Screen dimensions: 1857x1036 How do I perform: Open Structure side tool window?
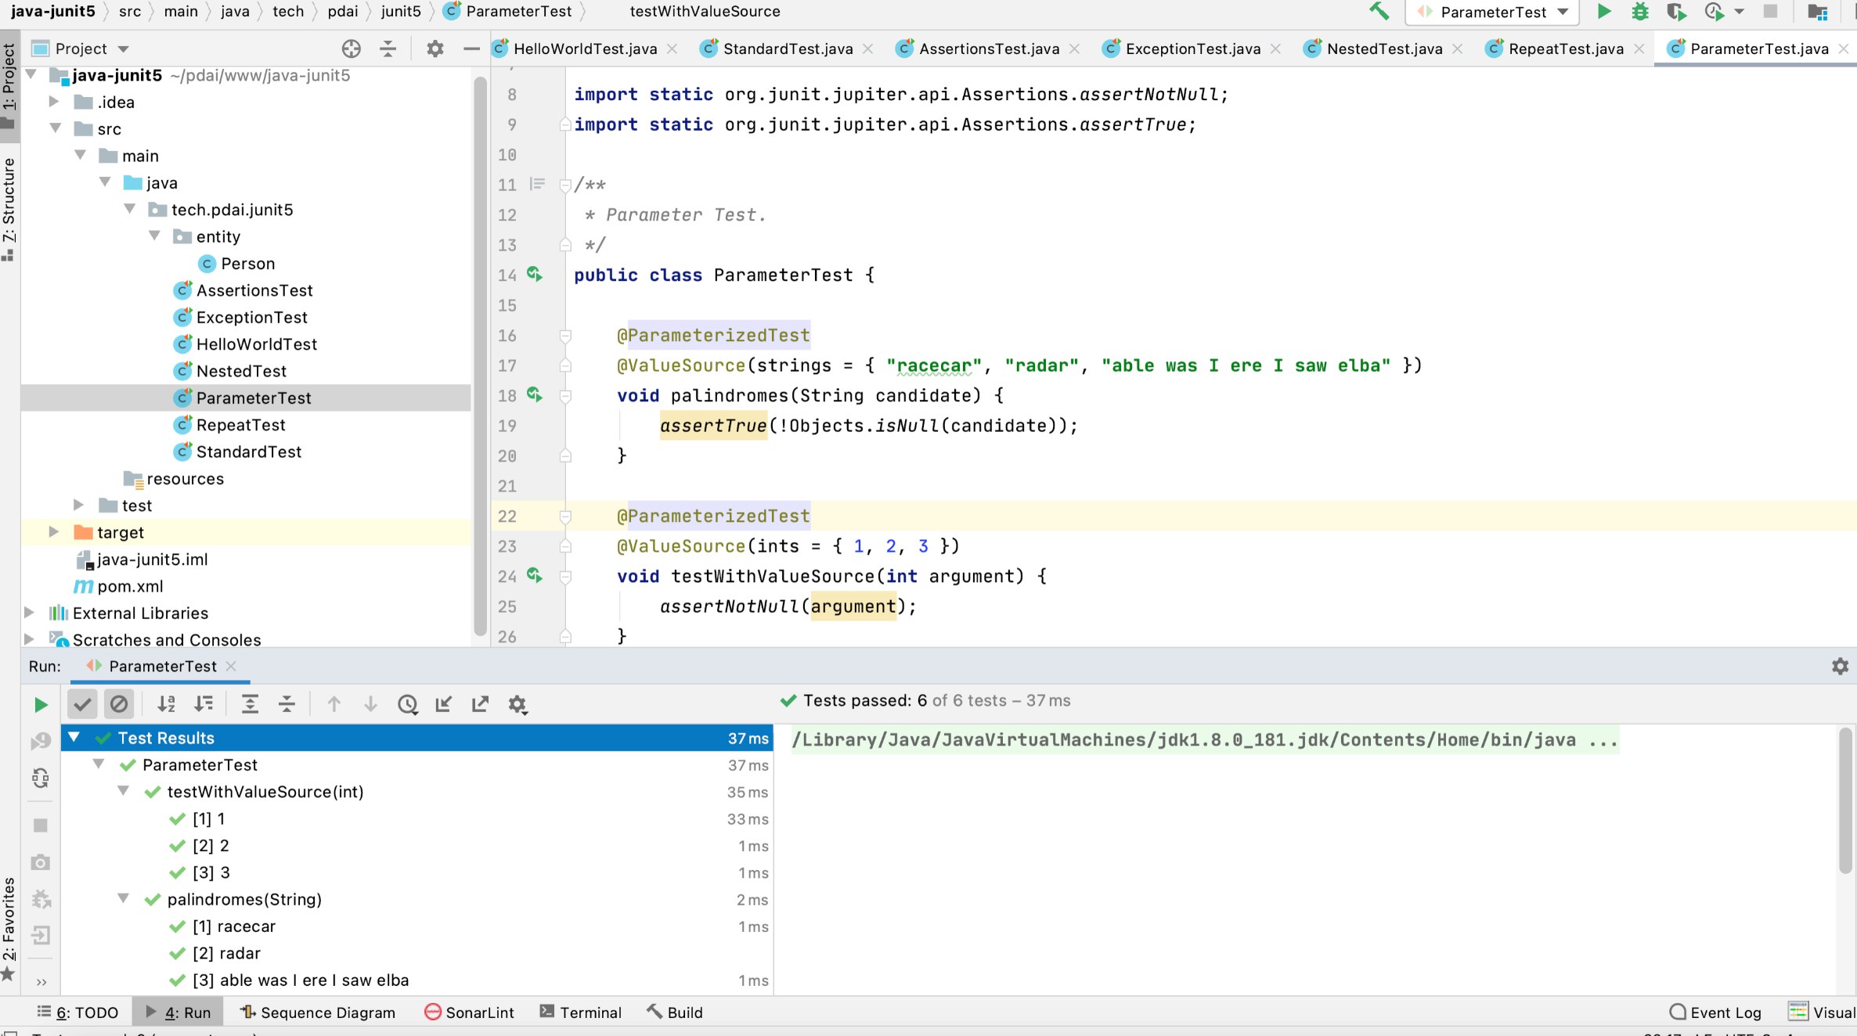coord(9,209)
